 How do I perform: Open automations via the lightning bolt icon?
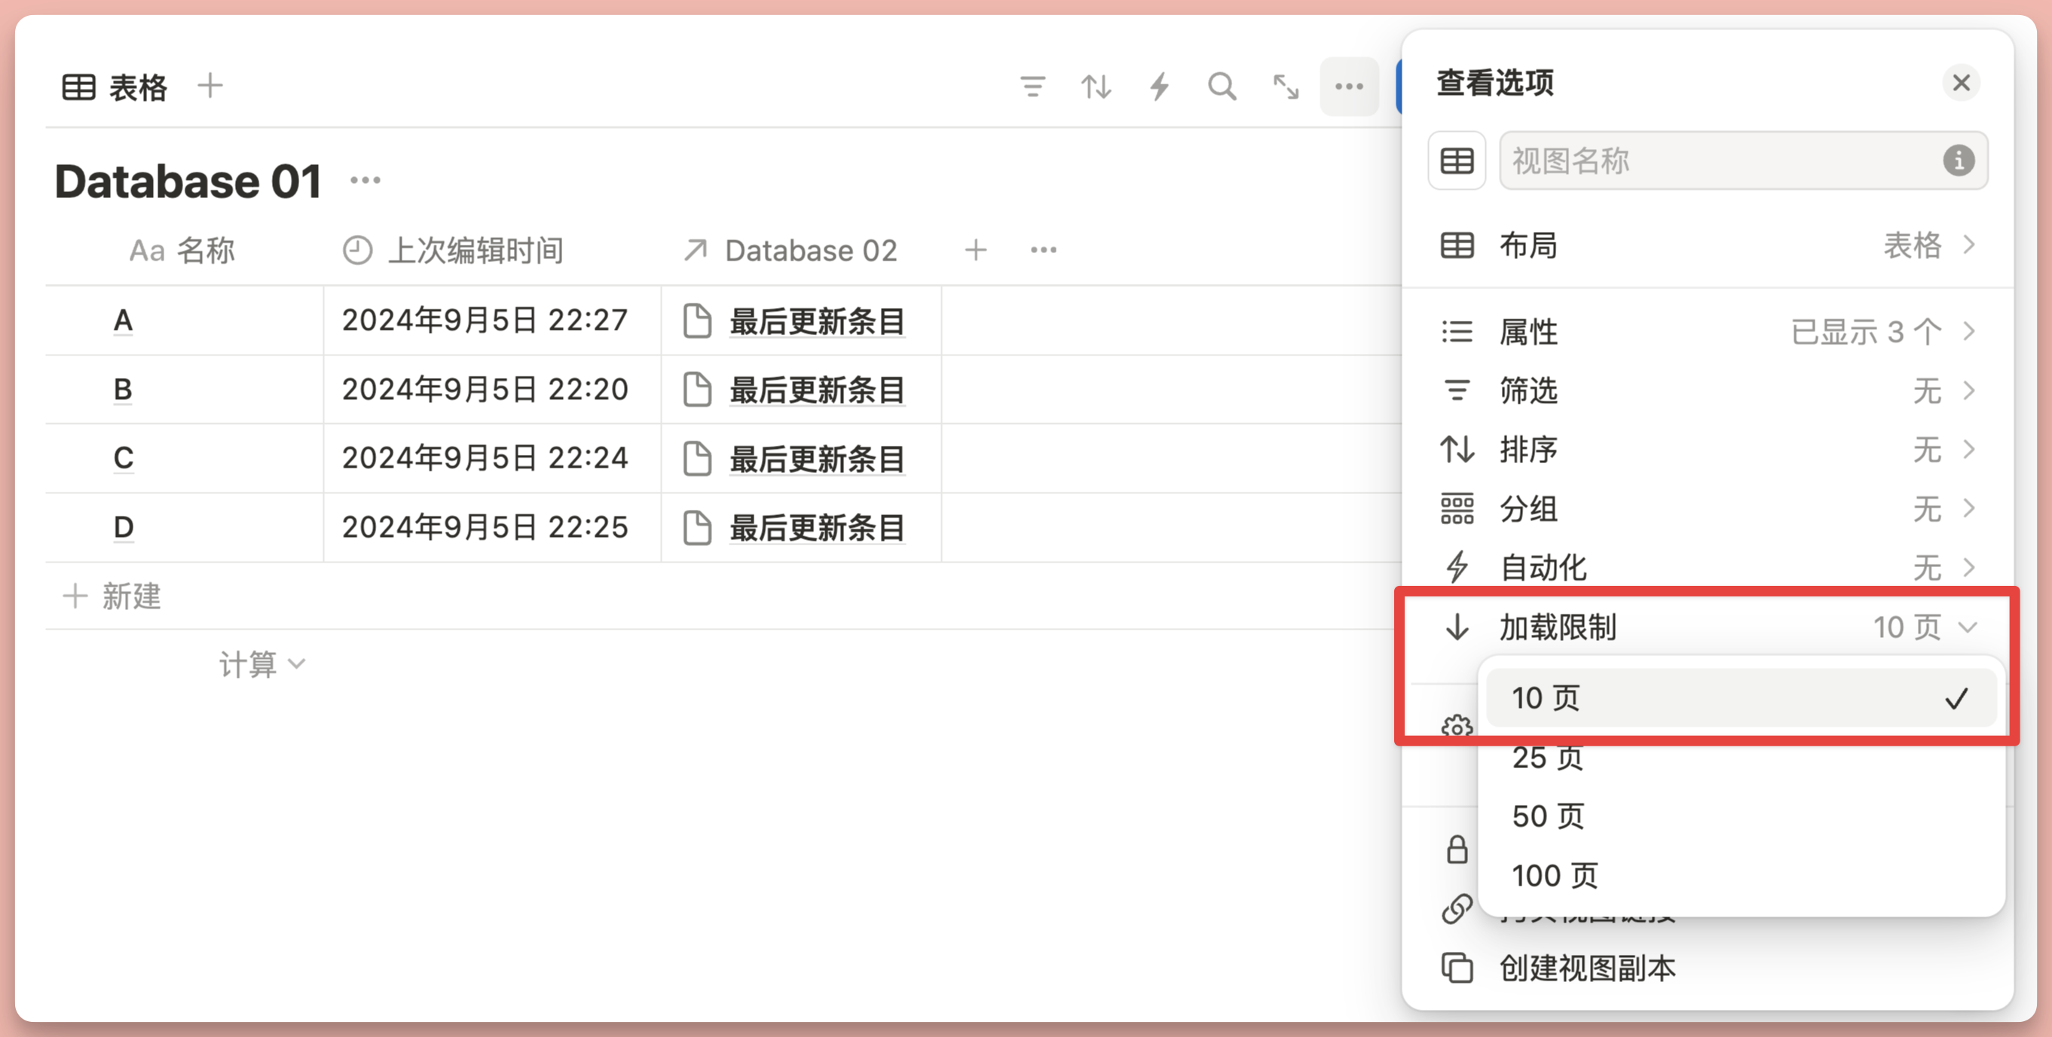coord(1160,86)
